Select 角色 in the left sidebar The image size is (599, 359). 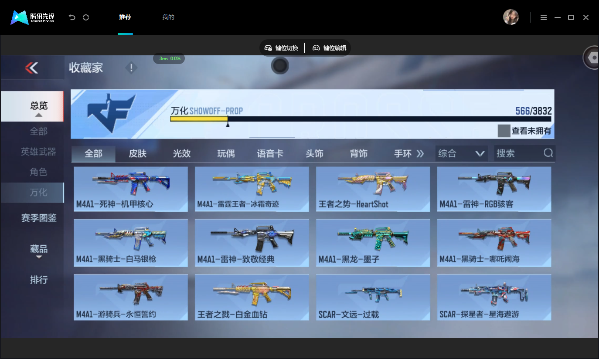tap(38, 172)
